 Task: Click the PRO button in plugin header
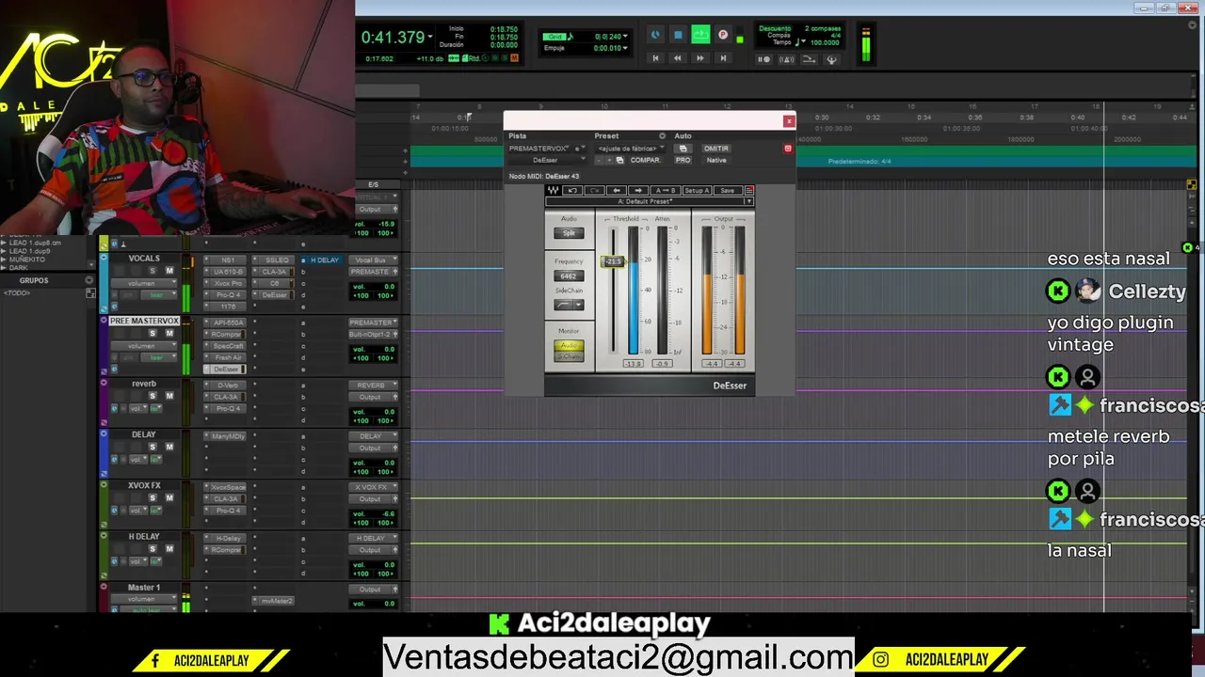683,160
